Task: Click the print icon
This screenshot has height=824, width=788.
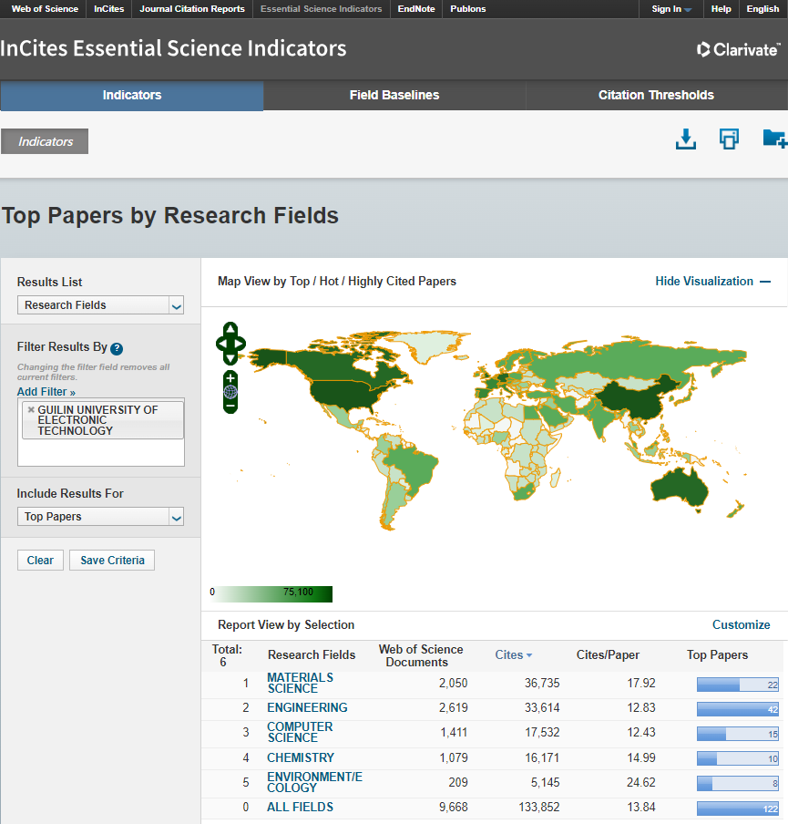Action: tap(729, 139)
